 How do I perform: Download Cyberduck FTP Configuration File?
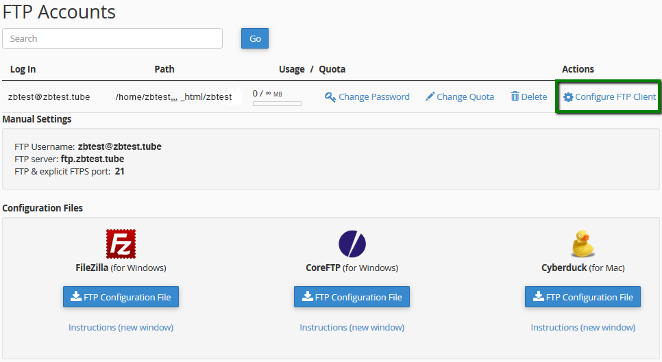coord(583,297)
